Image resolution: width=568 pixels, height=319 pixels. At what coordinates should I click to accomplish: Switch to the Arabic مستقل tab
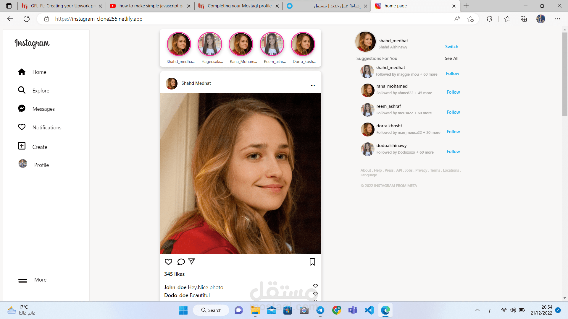327,6
